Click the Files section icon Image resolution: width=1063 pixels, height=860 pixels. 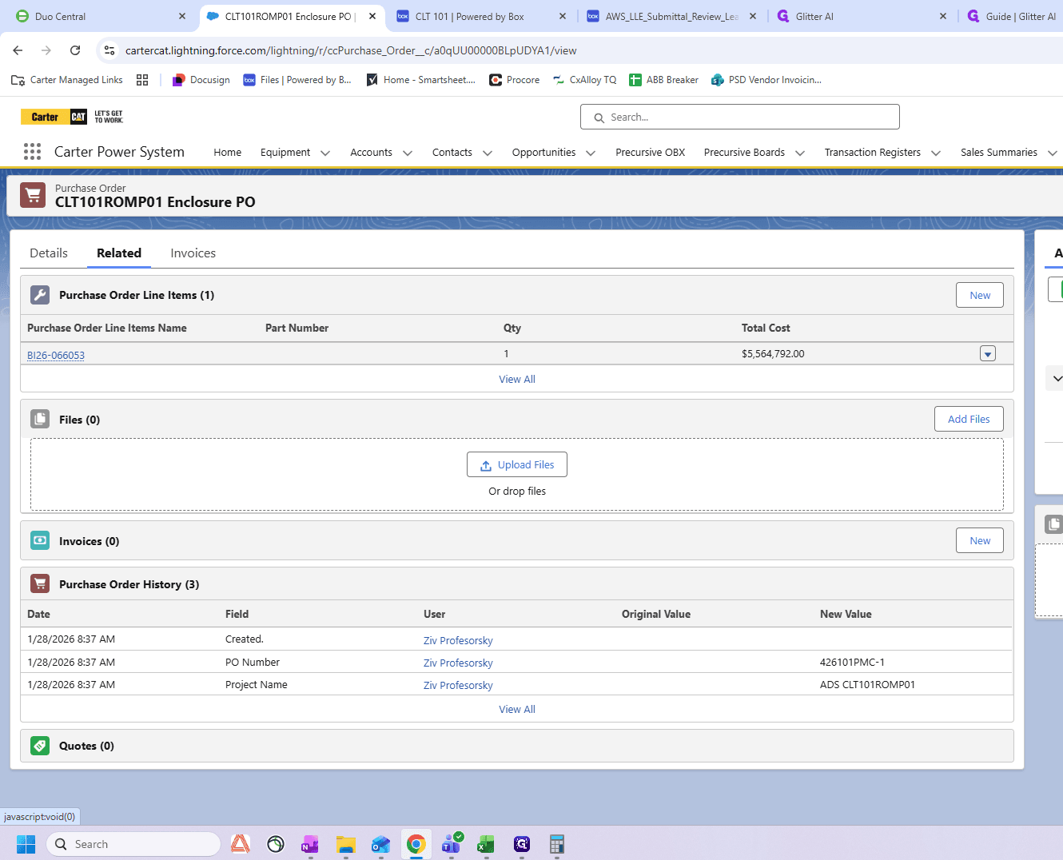pyautogui.click(x=40, y=419)
